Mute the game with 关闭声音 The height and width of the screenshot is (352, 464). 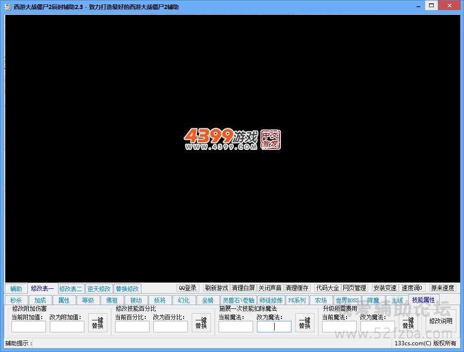(x=270, y=288)
